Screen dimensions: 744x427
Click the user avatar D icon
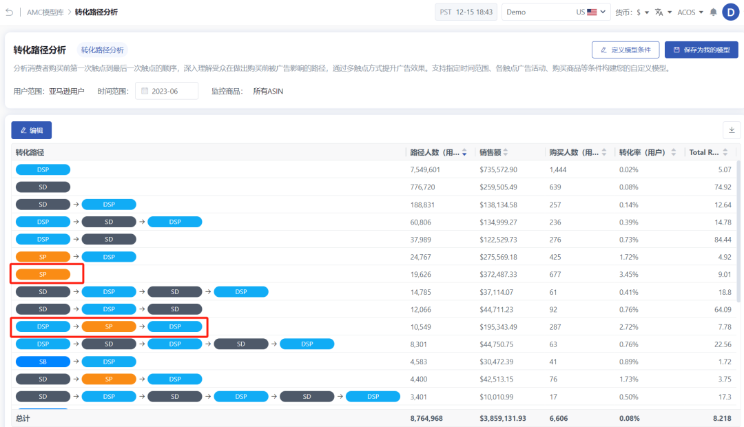click(731, 12)
